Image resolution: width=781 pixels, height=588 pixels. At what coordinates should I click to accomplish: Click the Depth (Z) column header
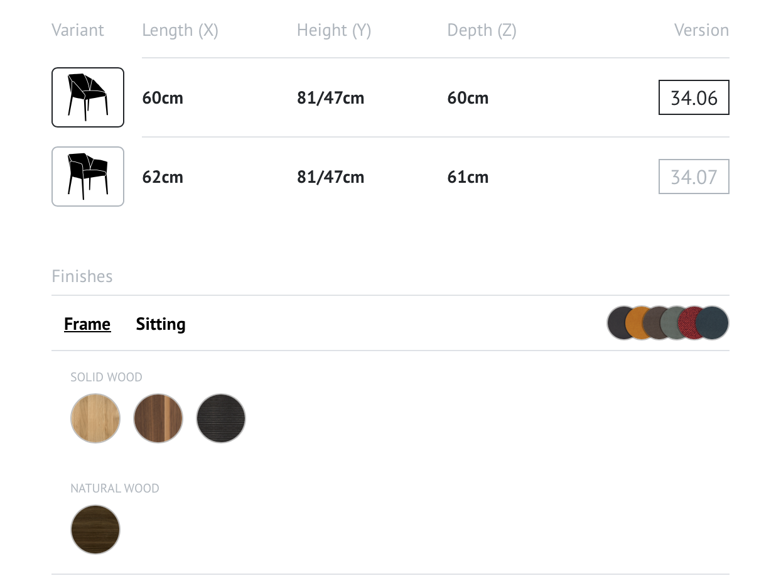482,30
